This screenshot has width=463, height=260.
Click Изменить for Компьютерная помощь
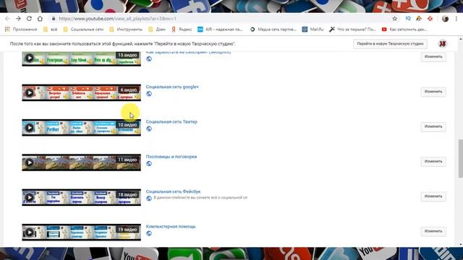click(x=433, y=231)
